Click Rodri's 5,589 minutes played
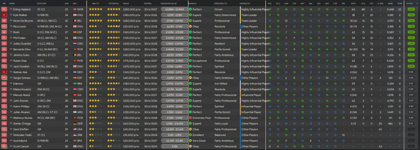The height and width of the screenshot is (150, 420). (390, 32)
